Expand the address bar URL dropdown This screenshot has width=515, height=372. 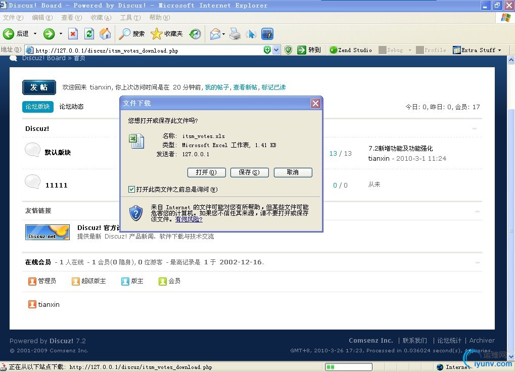tap(276, 50)
